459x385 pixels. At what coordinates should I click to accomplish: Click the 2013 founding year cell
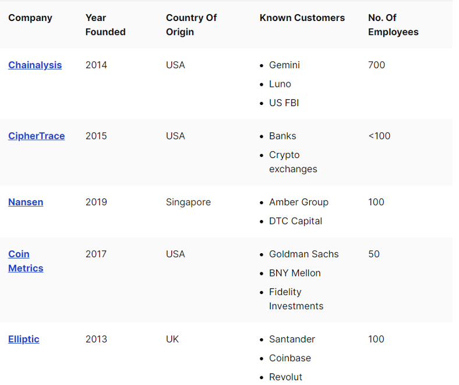[x=96, y=339]
